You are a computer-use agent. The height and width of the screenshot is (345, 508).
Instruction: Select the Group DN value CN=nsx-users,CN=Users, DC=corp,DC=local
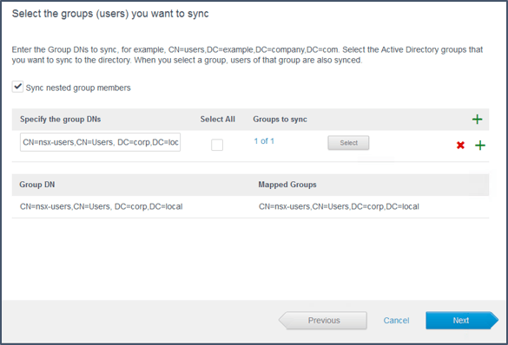tap(102, 206)
